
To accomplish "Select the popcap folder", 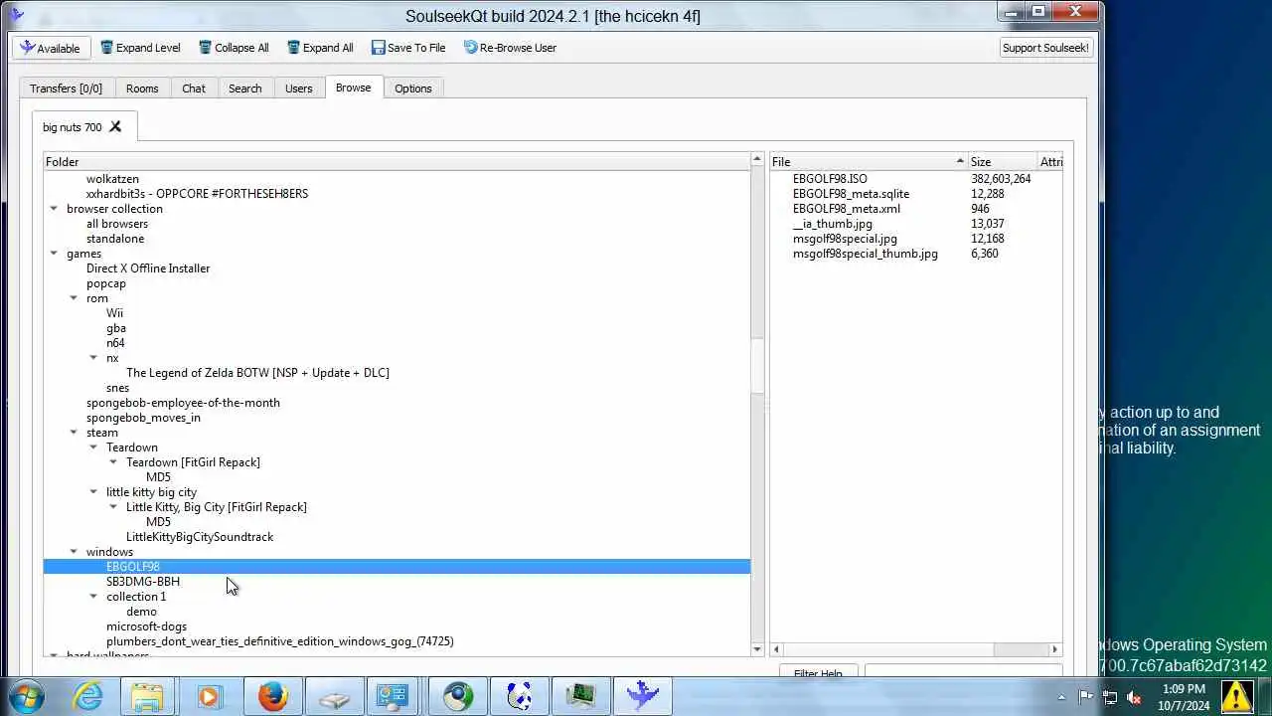I will click(x=106, y=283).
